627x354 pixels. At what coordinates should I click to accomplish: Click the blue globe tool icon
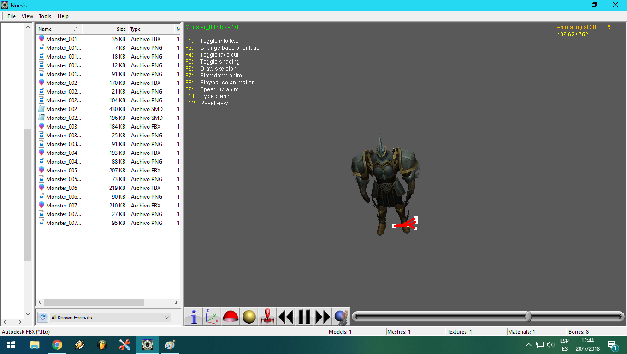(341, 317)
